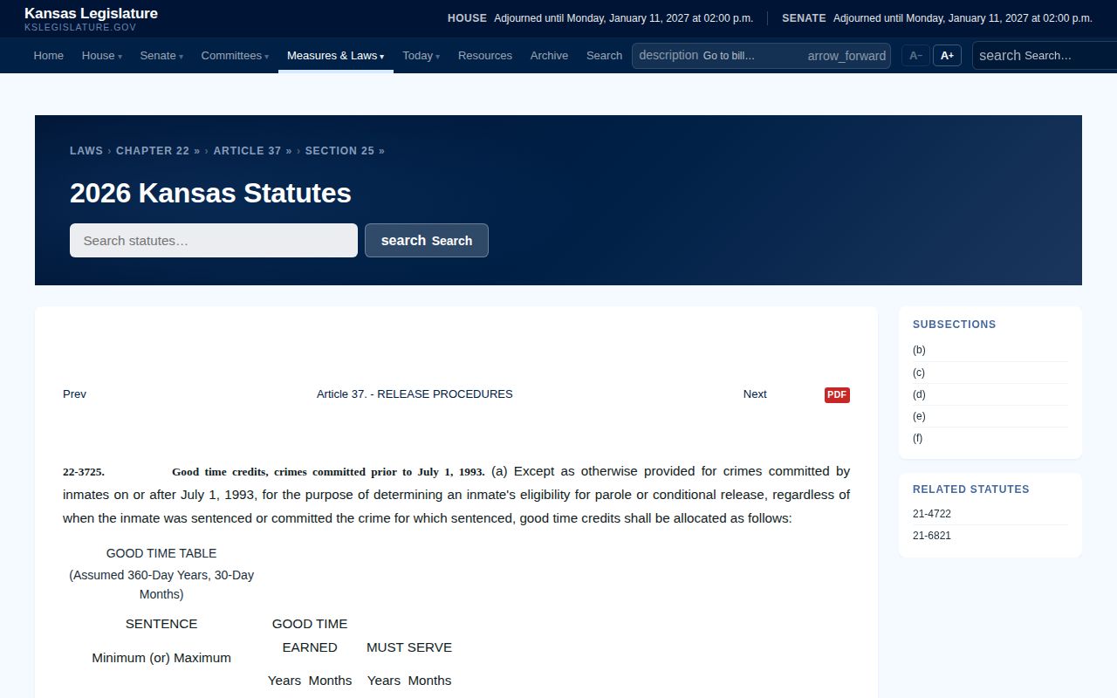Viewport: 1117px width, 698px height.
Task: Jump to subsection (b)
Action: click(919, 350)
